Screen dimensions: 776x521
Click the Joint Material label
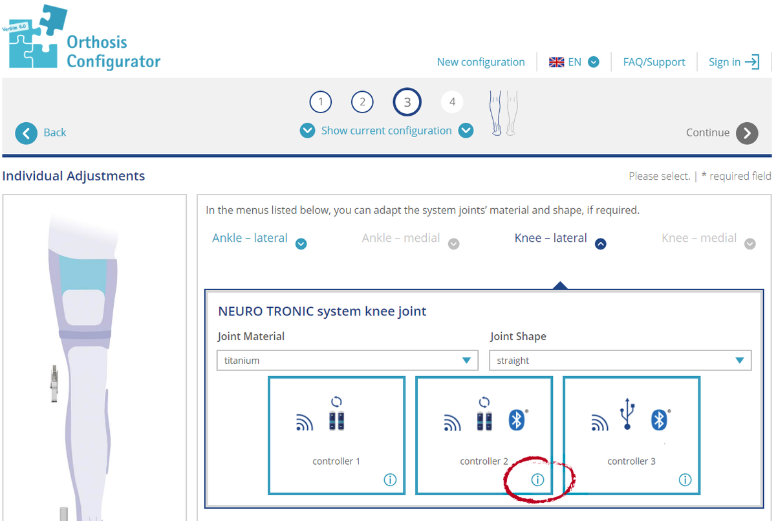[x=251, y=336]
